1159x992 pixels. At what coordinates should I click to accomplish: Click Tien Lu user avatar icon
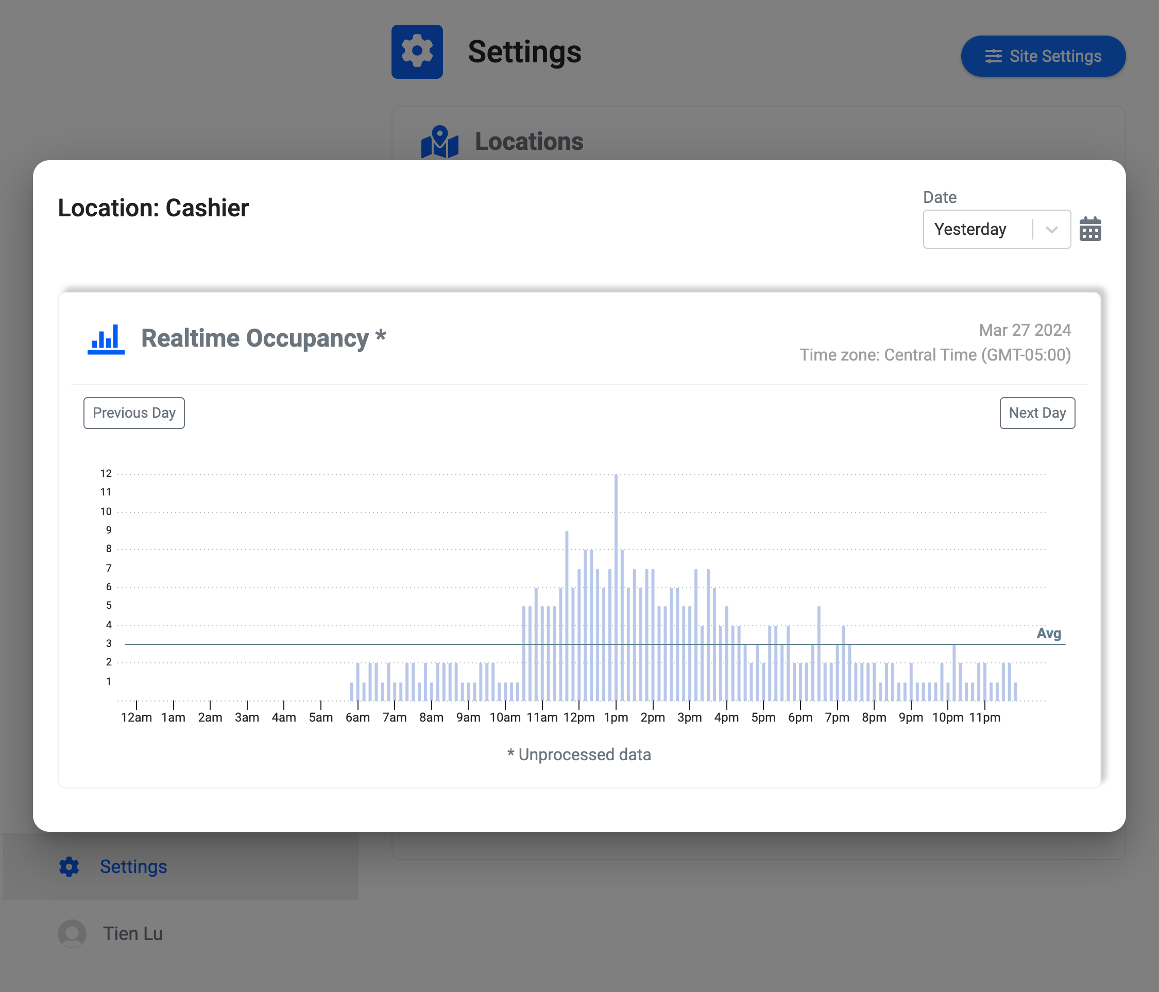tap(72, 933)
